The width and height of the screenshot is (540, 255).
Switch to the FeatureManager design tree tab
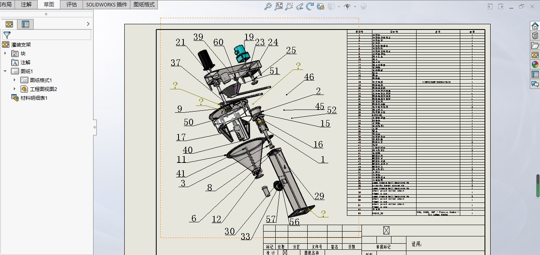click(9, 24)
